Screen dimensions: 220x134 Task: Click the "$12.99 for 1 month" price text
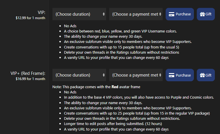(x=30, y=18)
